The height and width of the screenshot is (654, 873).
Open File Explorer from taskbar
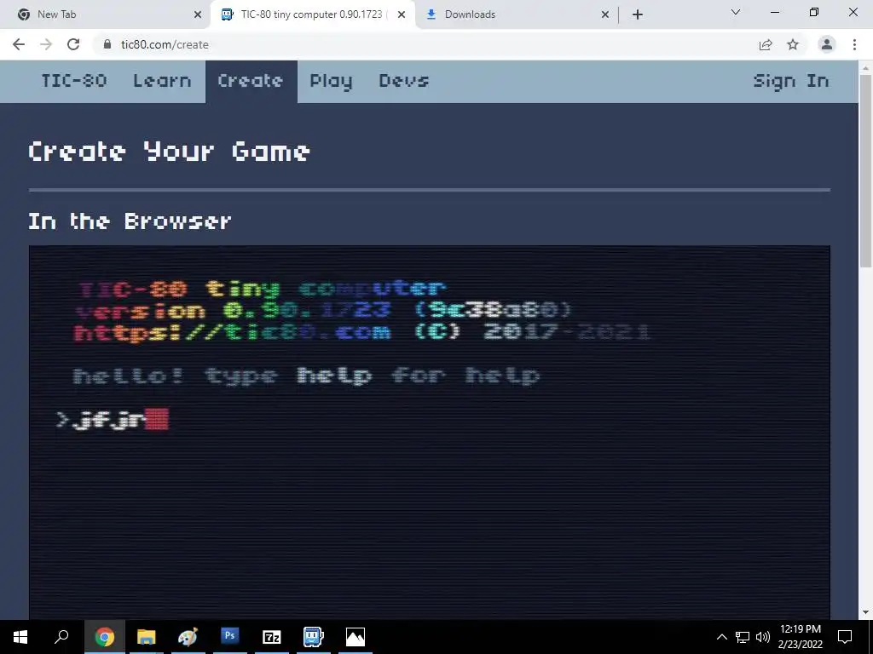tap(146, 637)
